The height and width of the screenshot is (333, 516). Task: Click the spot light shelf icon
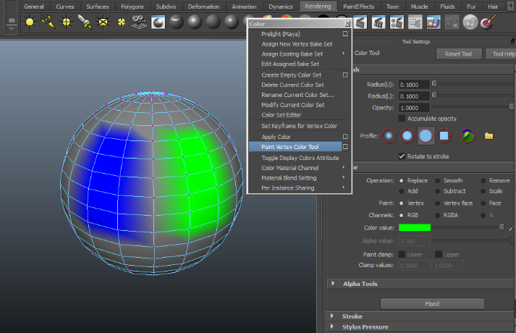[x=85, y=22]
